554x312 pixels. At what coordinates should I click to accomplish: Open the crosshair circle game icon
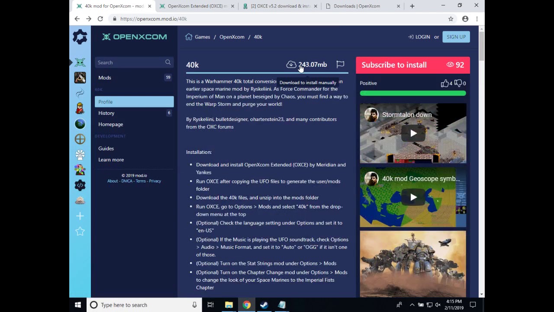click(x=80, y=139)
